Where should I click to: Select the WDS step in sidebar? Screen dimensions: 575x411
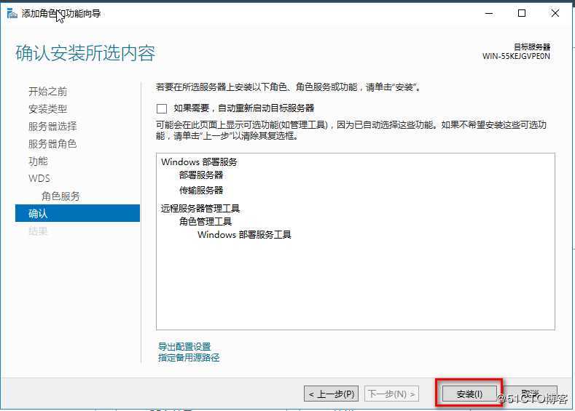coord(39,179)
